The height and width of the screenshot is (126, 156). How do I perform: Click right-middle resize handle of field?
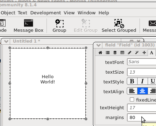pos(86,83)
